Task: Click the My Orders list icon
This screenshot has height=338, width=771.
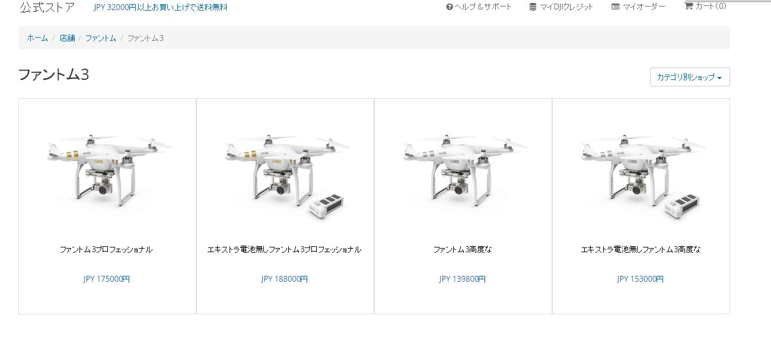Action: [615, 7]
